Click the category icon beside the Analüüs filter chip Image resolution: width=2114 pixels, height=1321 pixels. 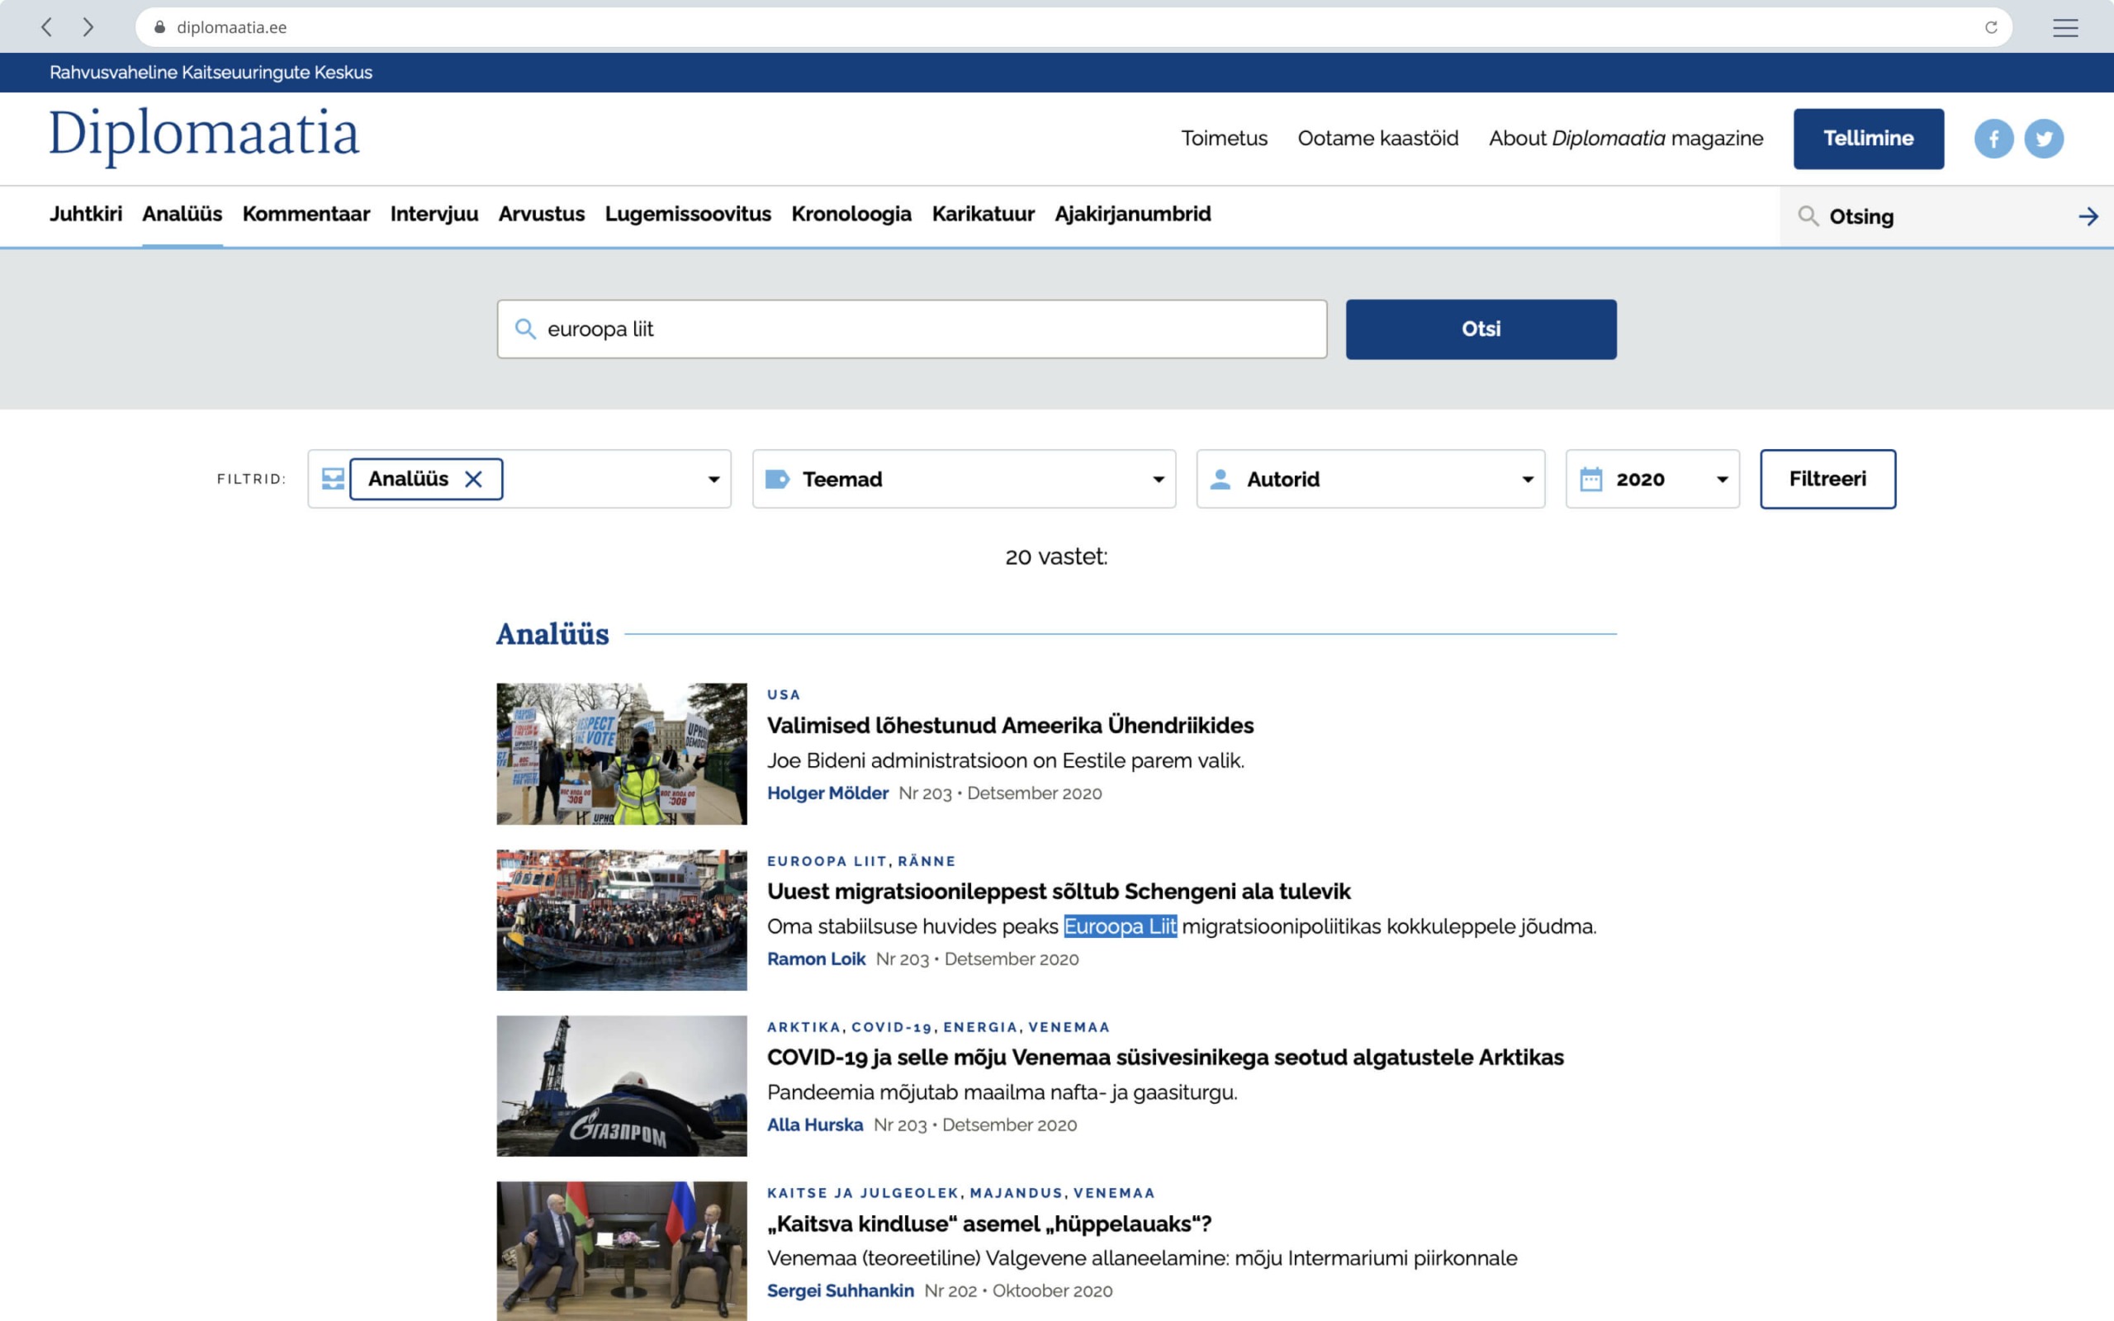point(333,479)
